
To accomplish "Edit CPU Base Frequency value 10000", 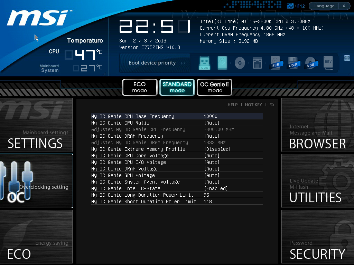I will click(211, 116).
